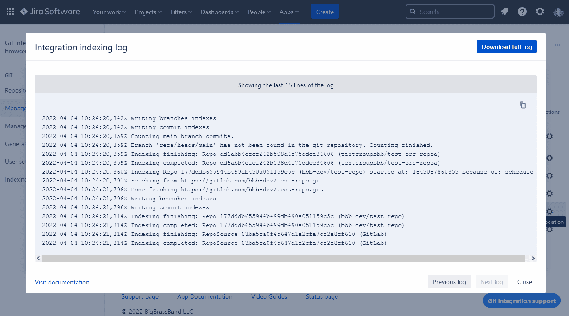The width and height of the screenshot is (569, 316).
Task: Open the Filters dropdown
Action: (x=181, y=12)
